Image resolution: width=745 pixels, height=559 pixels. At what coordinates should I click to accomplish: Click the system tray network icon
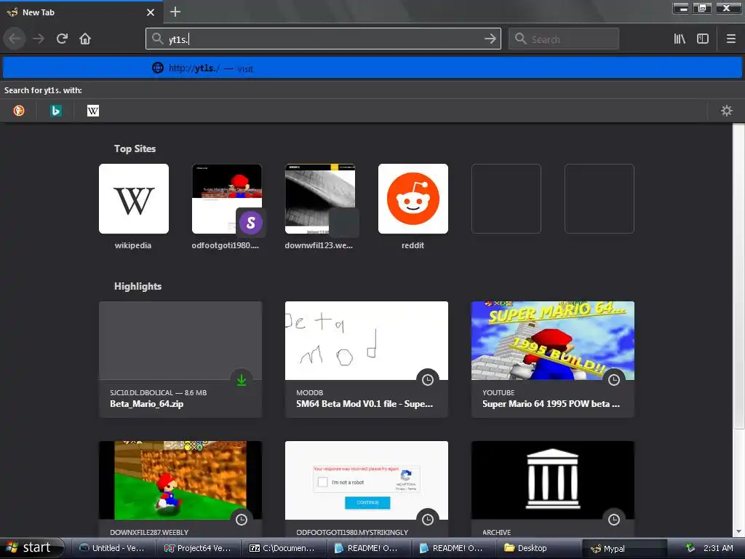click(x=690, y=548)
